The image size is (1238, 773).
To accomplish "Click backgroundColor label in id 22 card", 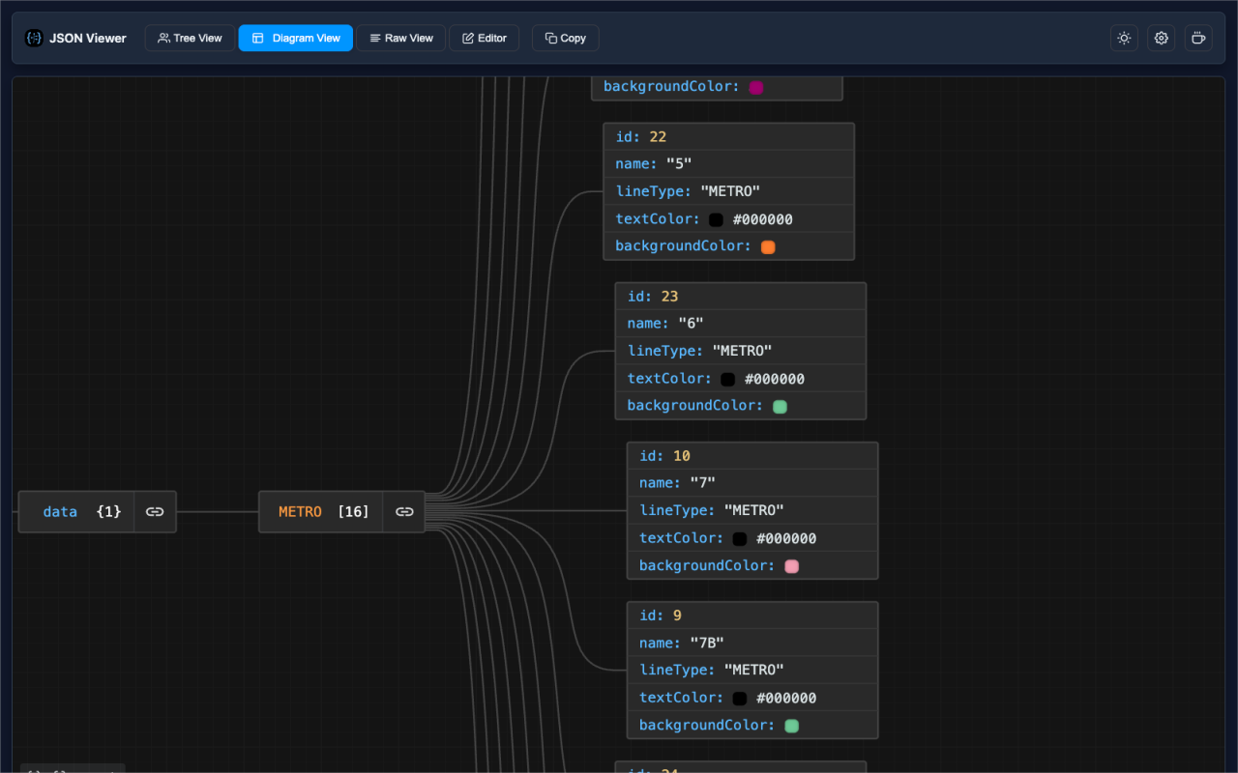I will [683, 246].
